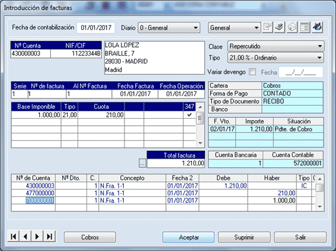Click the Tipo cell IC in entries grid
336x251 pixels.
[x=304, y=186]
